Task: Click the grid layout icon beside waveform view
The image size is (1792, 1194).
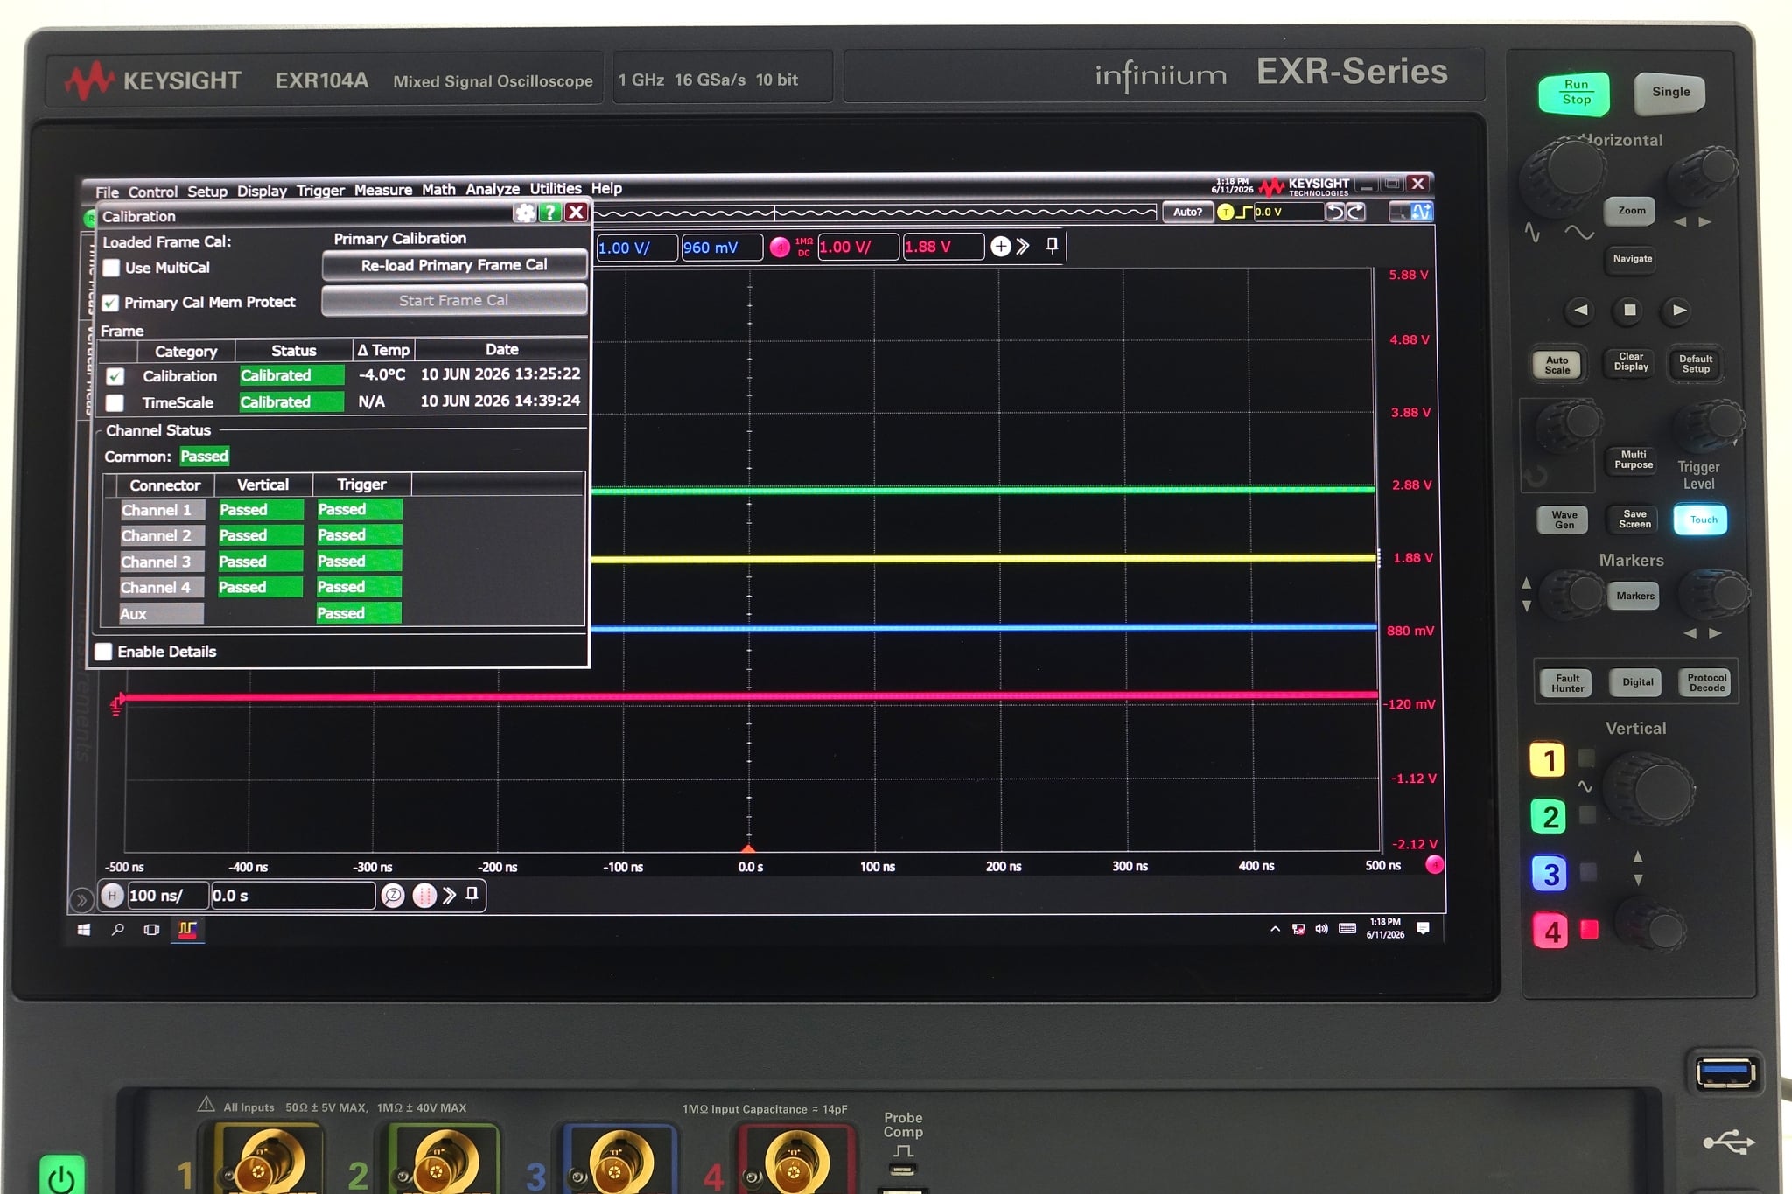Action: click(x=1399, y=212)
